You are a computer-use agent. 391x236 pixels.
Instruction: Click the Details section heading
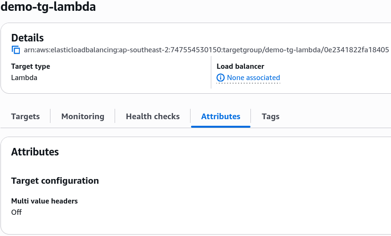[27, 38]
